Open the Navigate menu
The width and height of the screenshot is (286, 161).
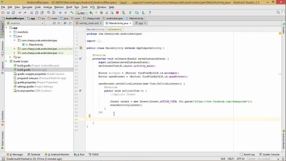(x=27, y=7)
